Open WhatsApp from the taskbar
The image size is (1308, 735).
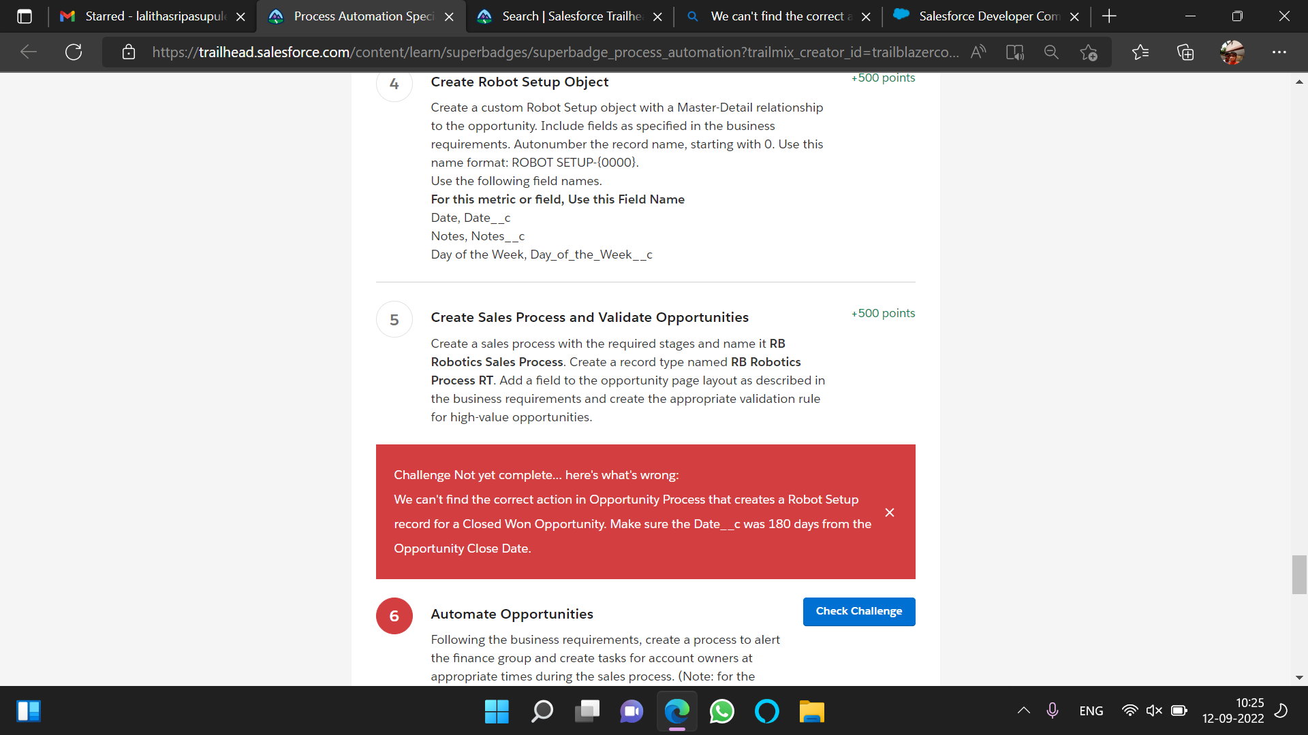tap(721, 712)
